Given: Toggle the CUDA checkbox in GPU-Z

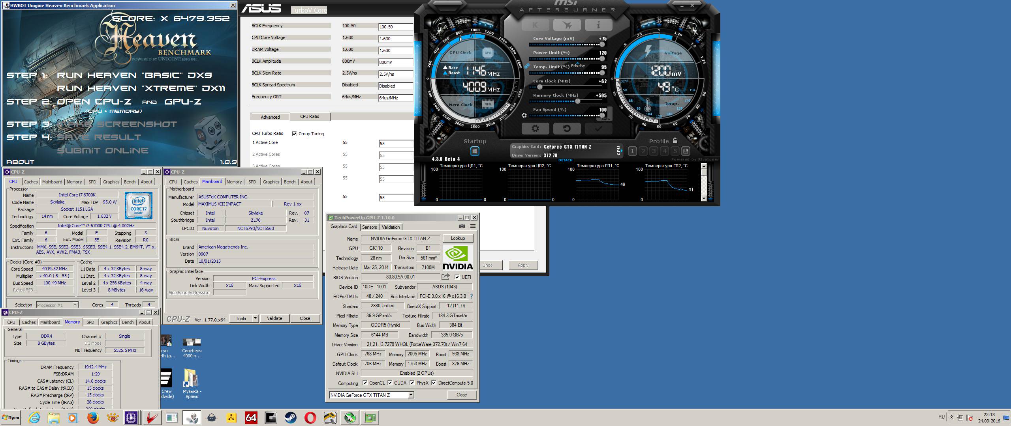Looking at the screenshot, I should click(390, 383).
